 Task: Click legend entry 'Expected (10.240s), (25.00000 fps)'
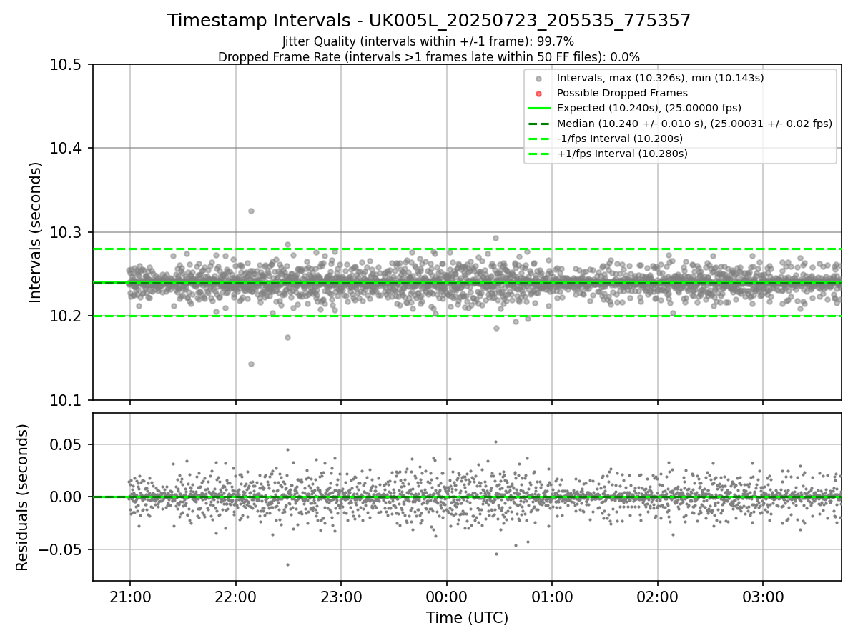pyautogui.click(x=649, y=108)
